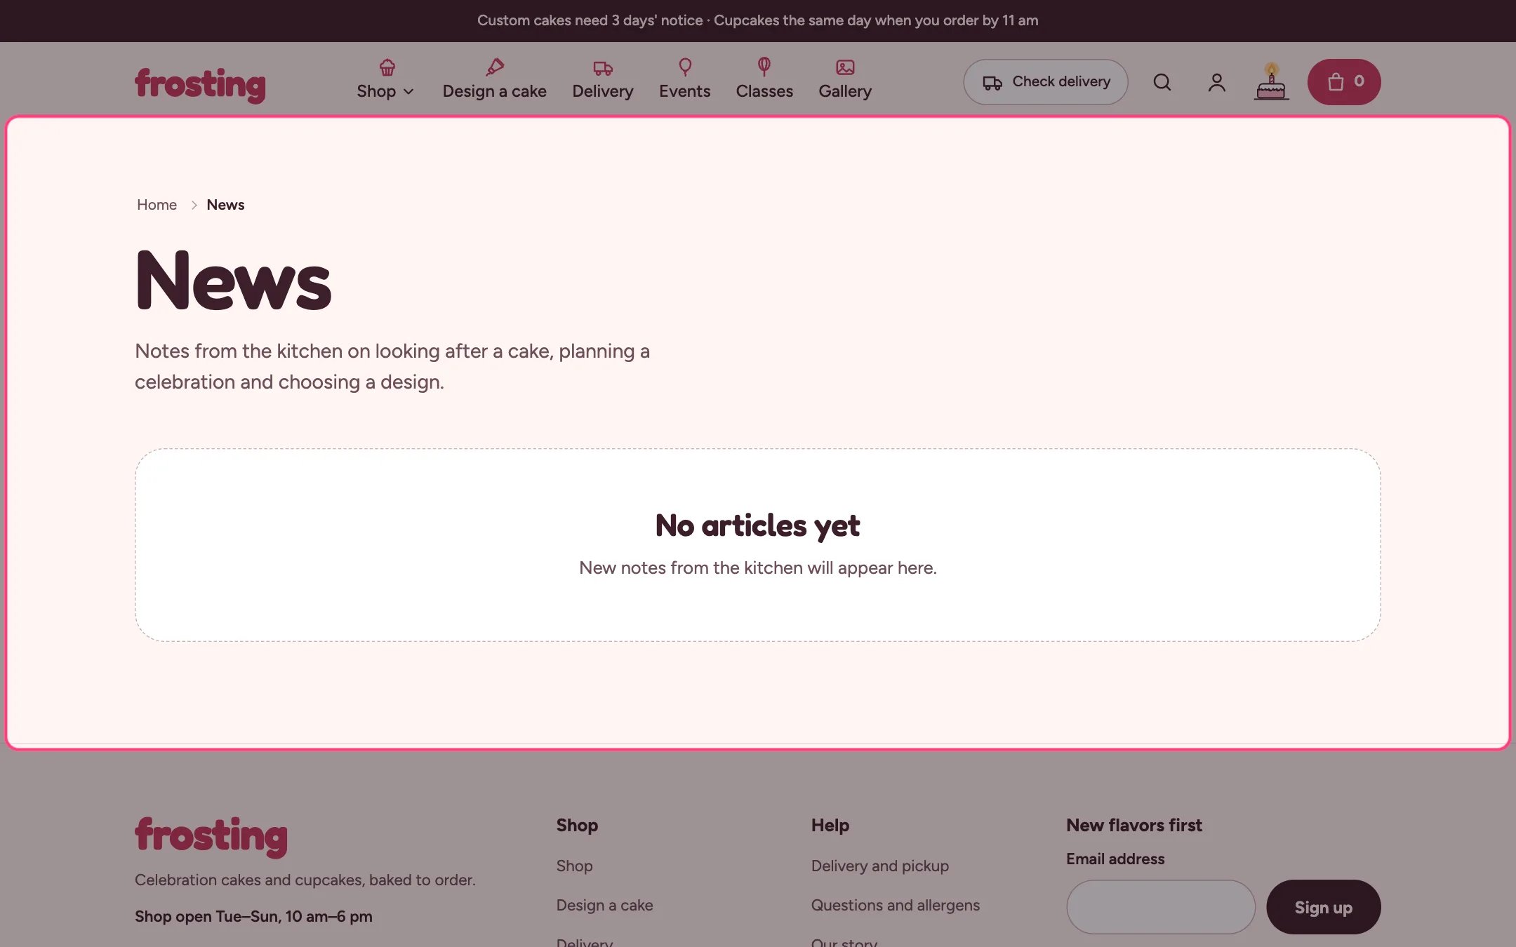Click the Shop open Tue–Sun hours text

pyautogui.click(x=253, y=916)
